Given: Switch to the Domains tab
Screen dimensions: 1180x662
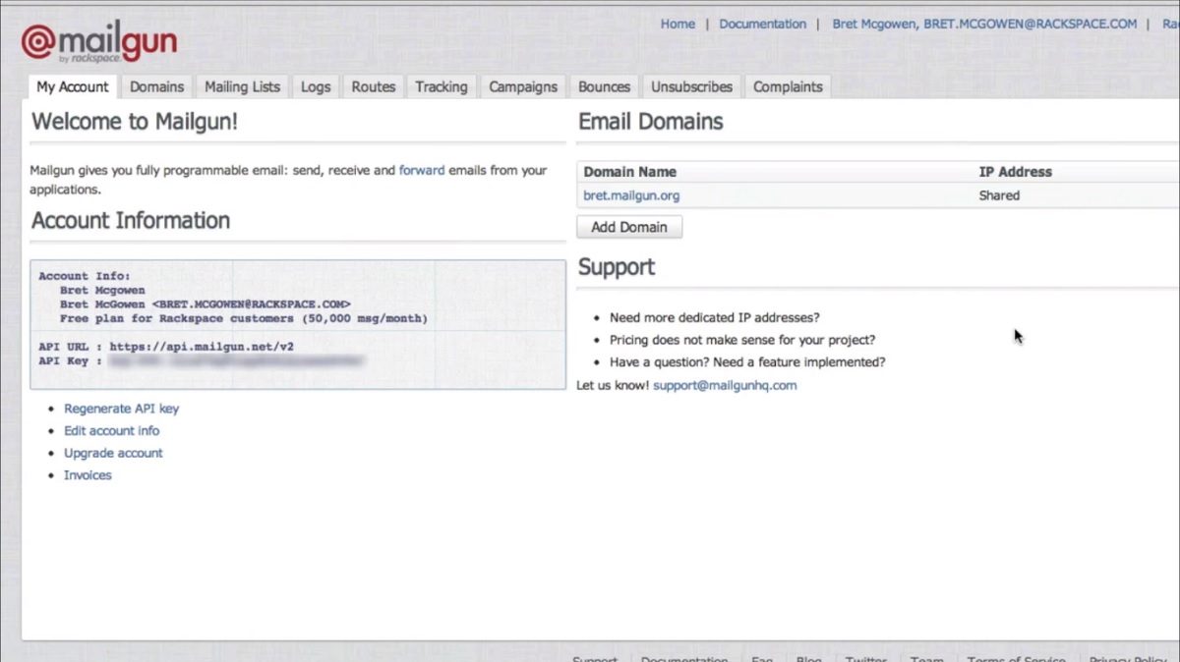Looking at the screenshot, I should (x=156, y=86).
